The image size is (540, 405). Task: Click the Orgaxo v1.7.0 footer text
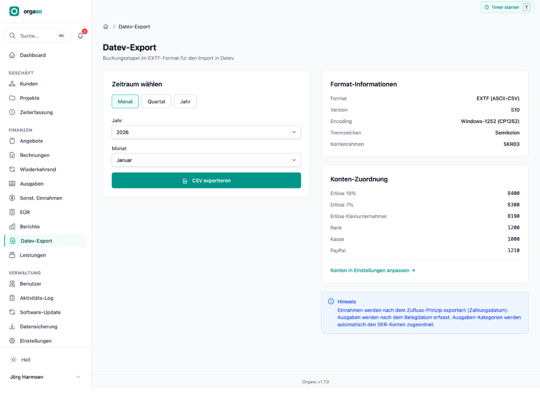[315, 382]
